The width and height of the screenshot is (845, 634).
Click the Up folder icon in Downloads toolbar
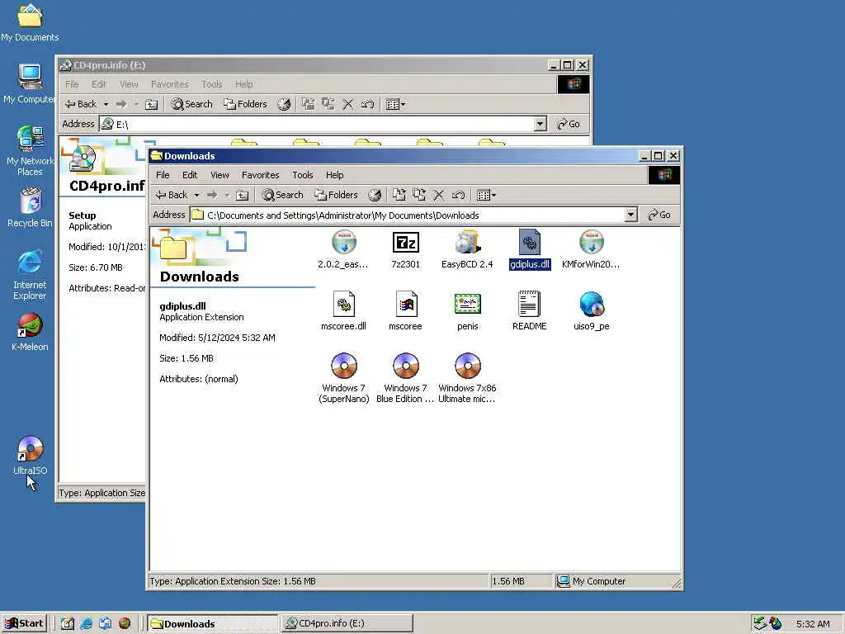pyautogui.click(x=243, y=195)
